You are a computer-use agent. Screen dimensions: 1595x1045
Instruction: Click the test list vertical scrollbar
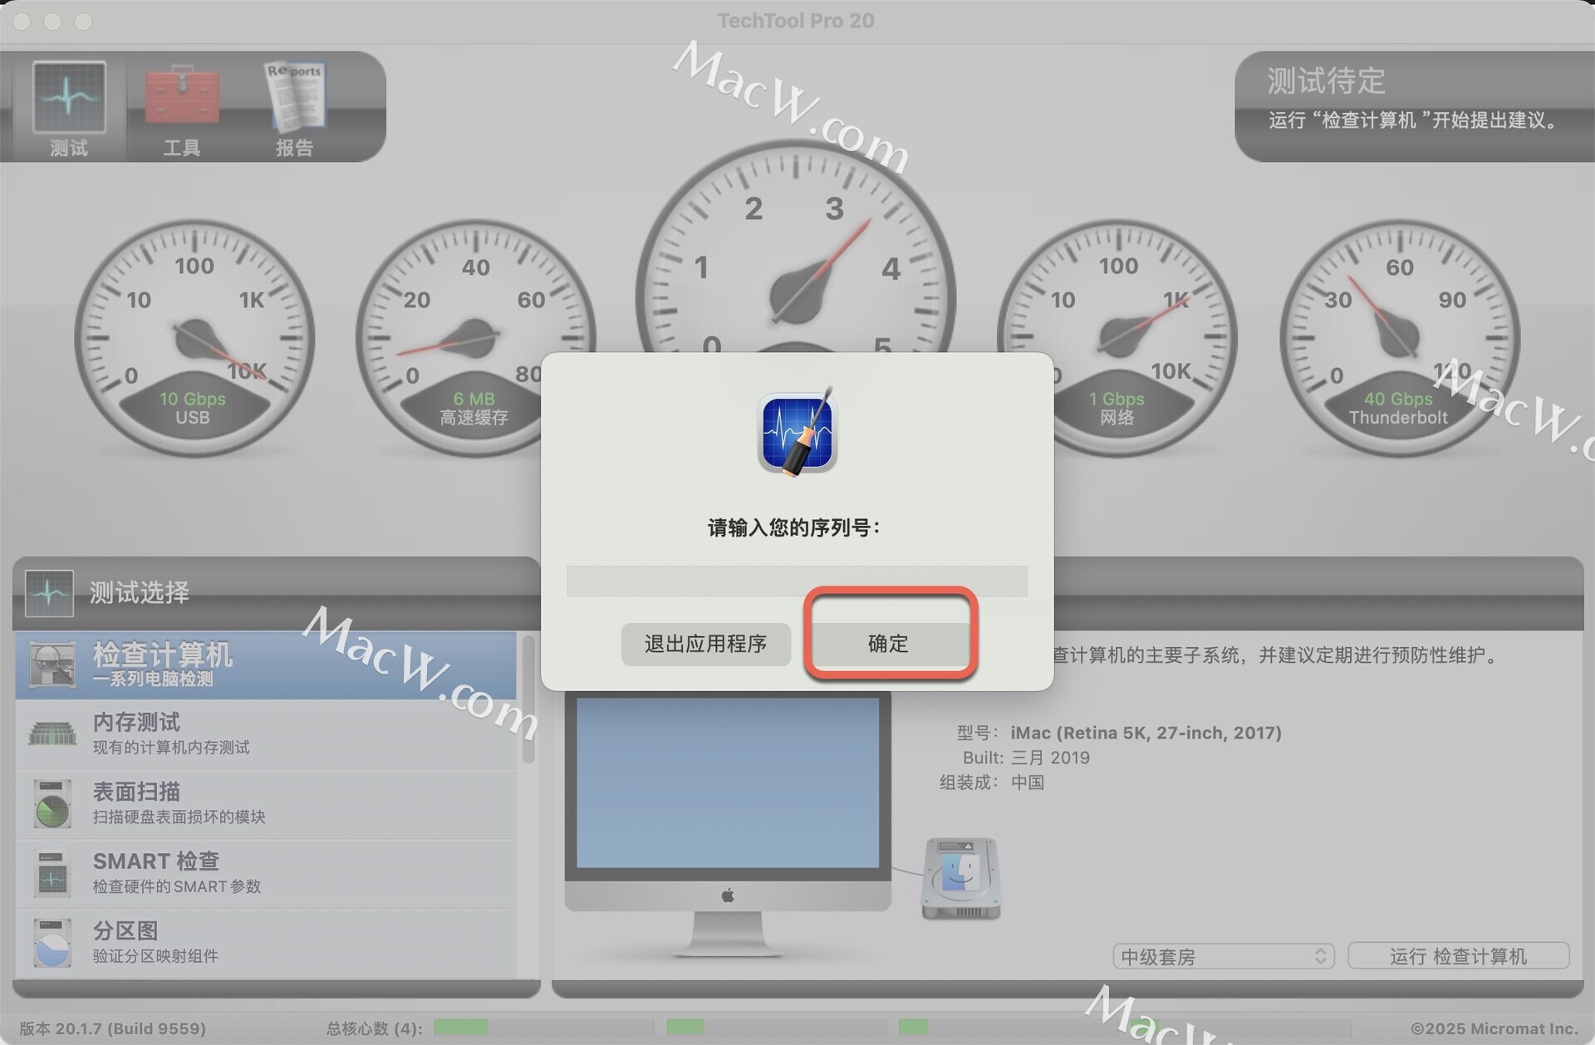pos(528,699)
